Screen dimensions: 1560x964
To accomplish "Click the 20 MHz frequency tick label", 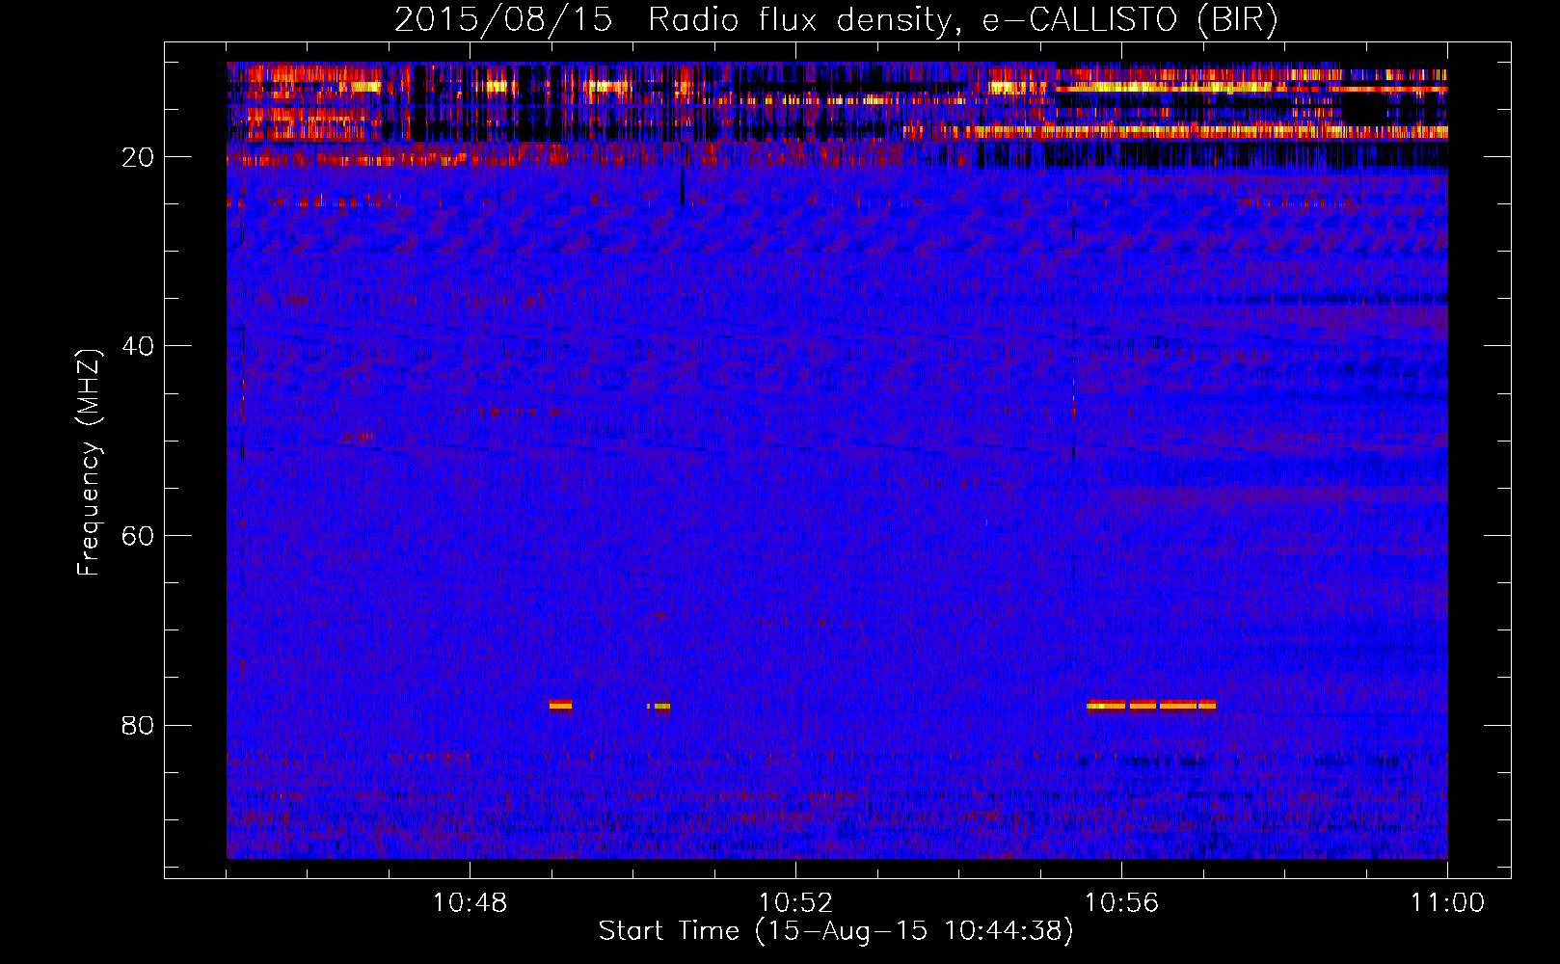I will pos(139,157).
